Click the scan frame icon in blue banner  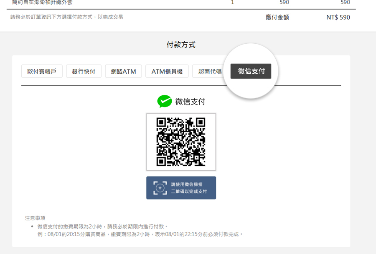coord(160,188)
